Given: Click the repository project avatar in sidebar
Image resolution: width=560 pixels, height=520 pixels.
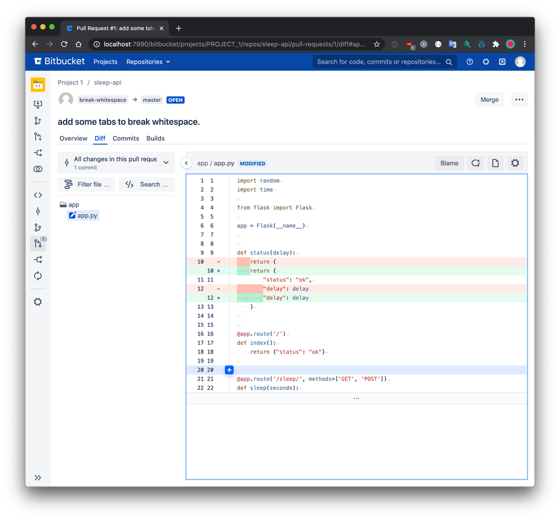Looking at the screenshot, I should [x=38, y=85].
